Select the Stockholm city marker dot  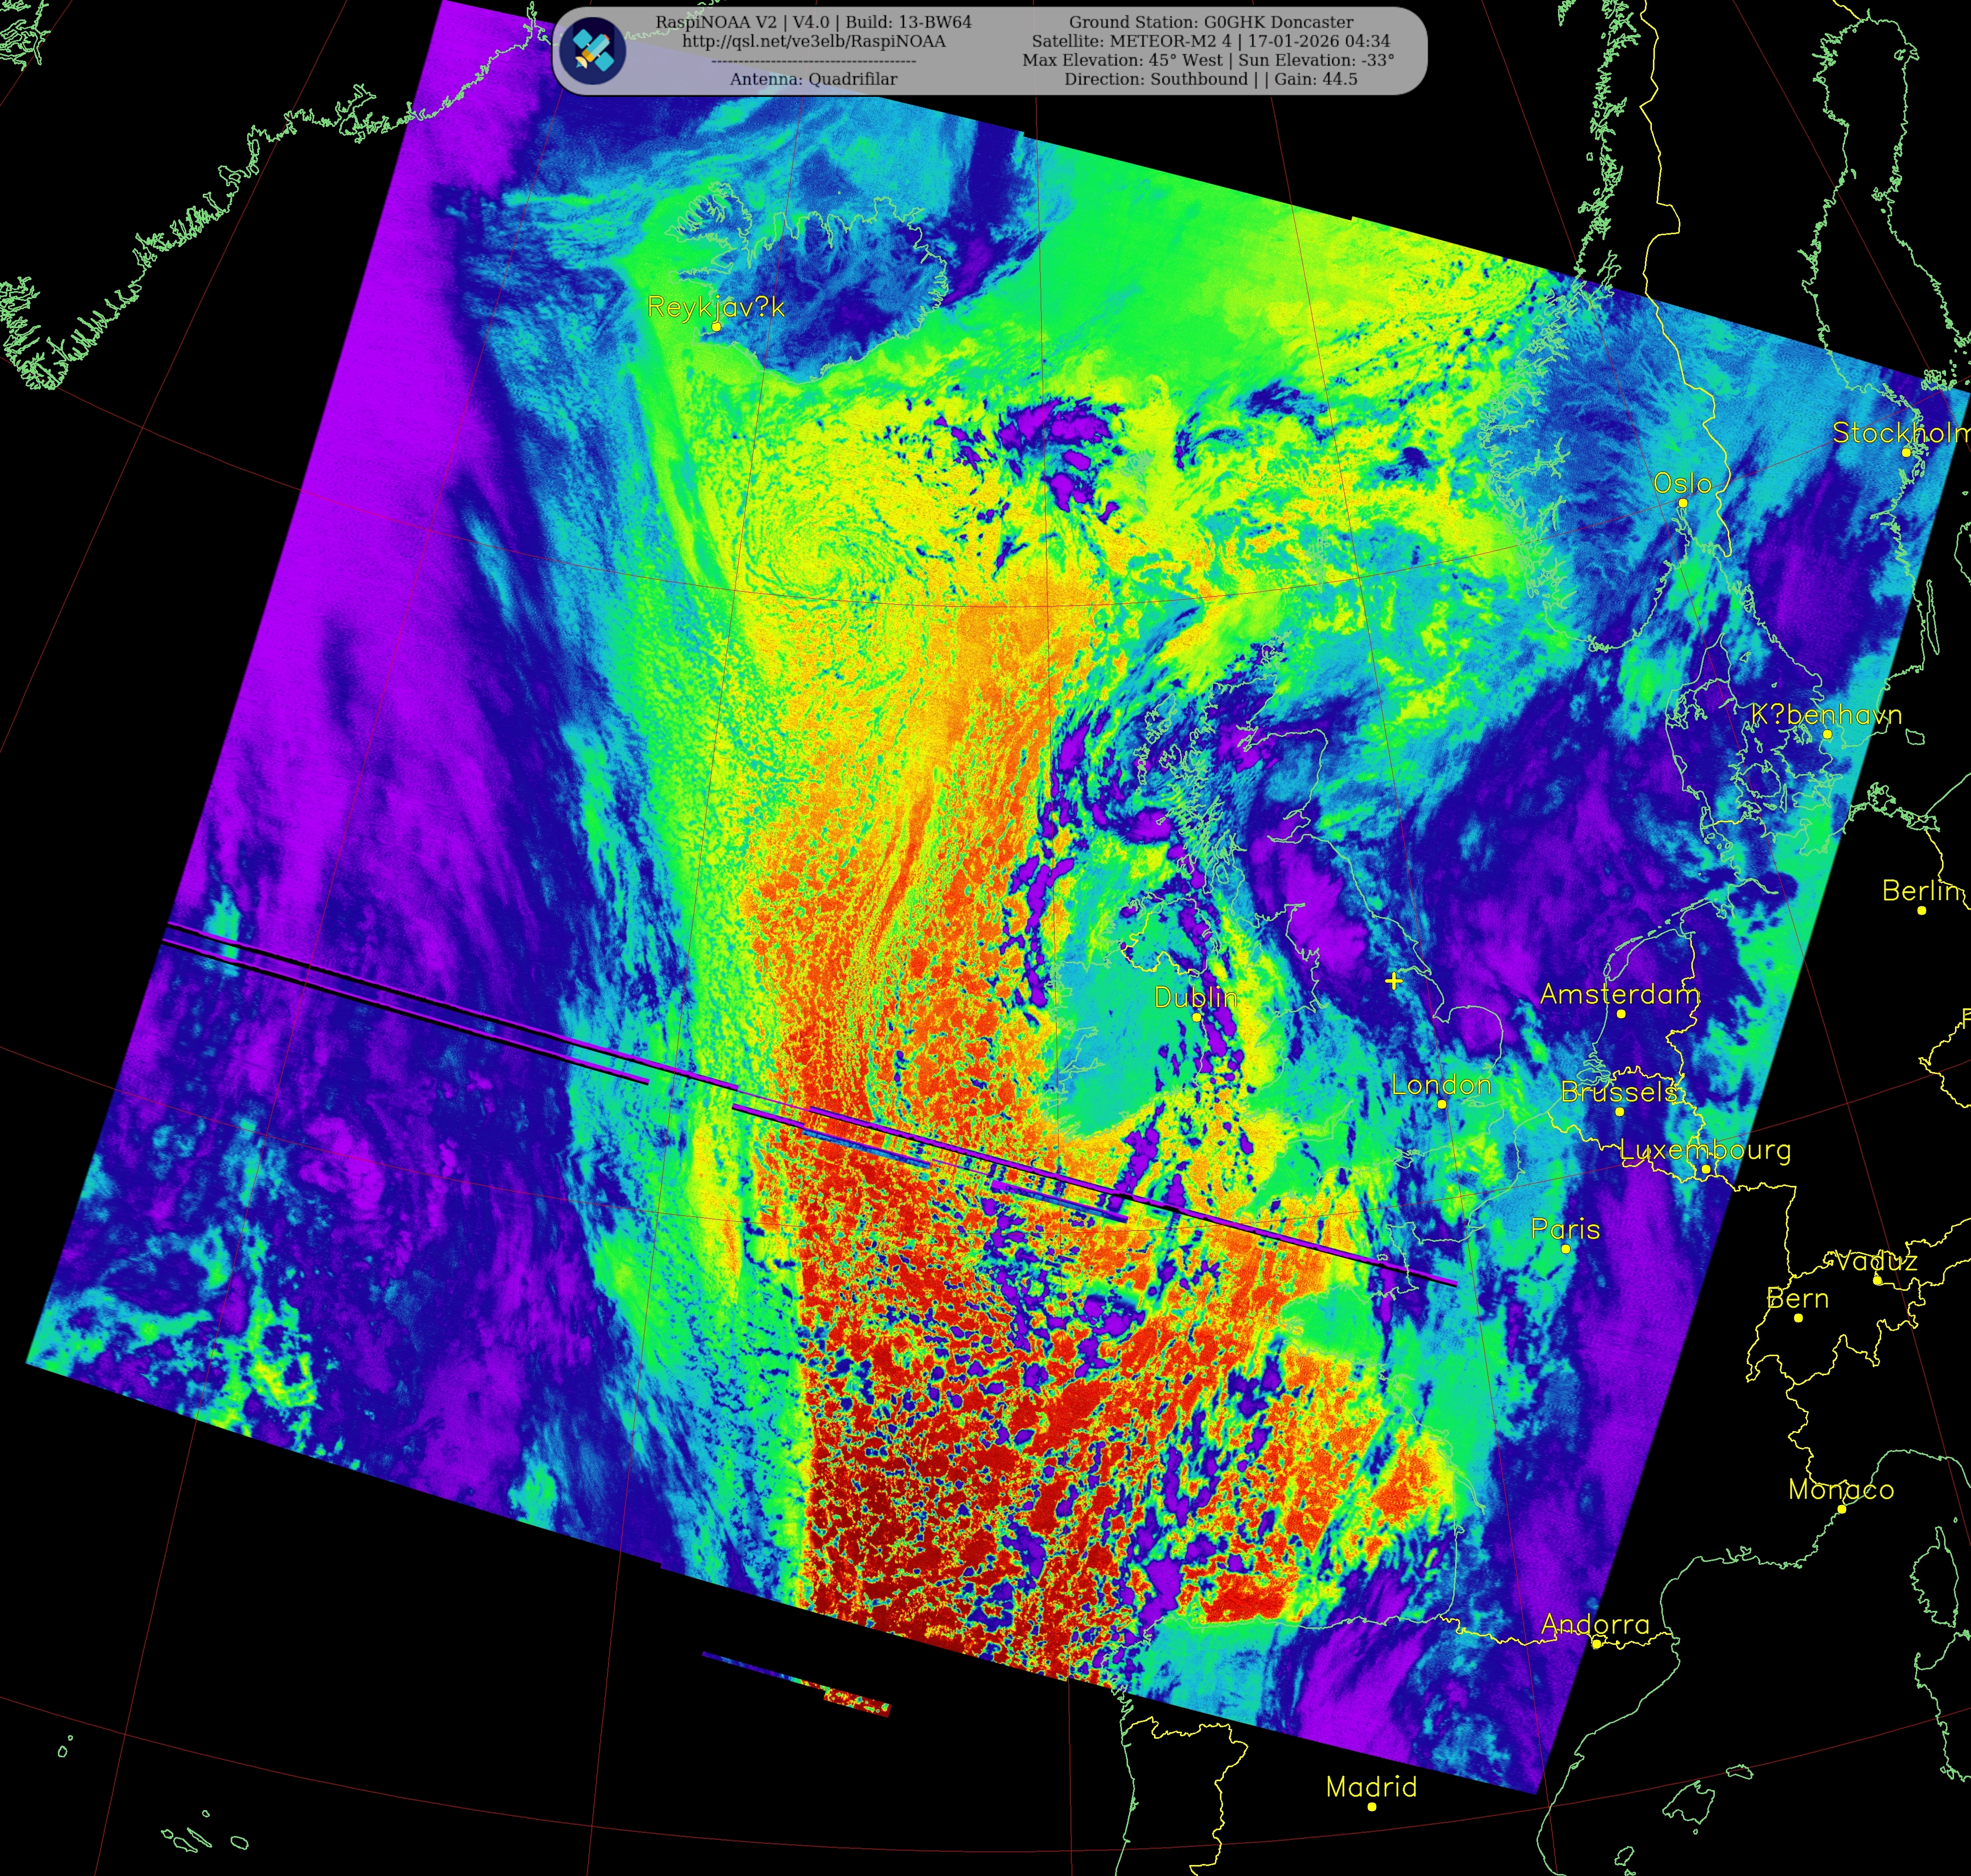pyautogui.click(x=1905, y=453)
